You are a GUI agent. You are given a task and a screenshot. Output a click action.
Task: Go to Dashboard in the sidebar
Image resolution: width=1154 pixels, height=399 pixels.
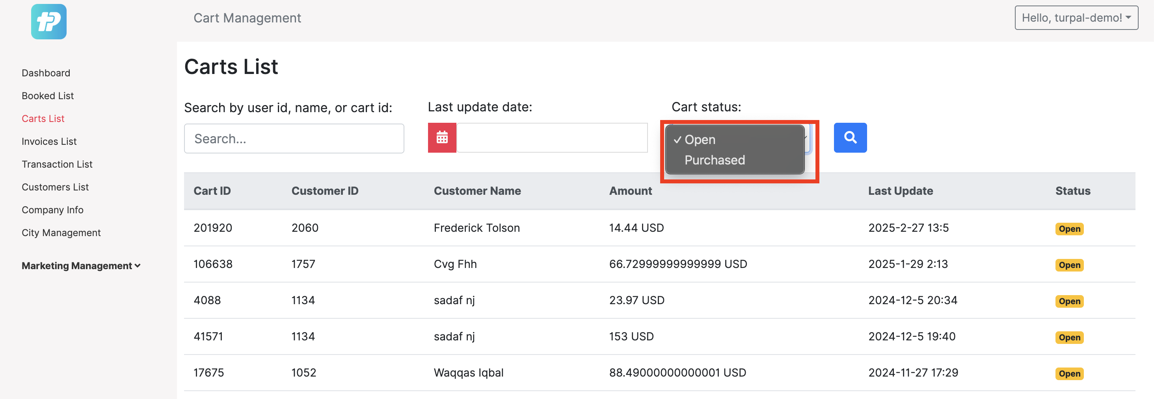46,73
